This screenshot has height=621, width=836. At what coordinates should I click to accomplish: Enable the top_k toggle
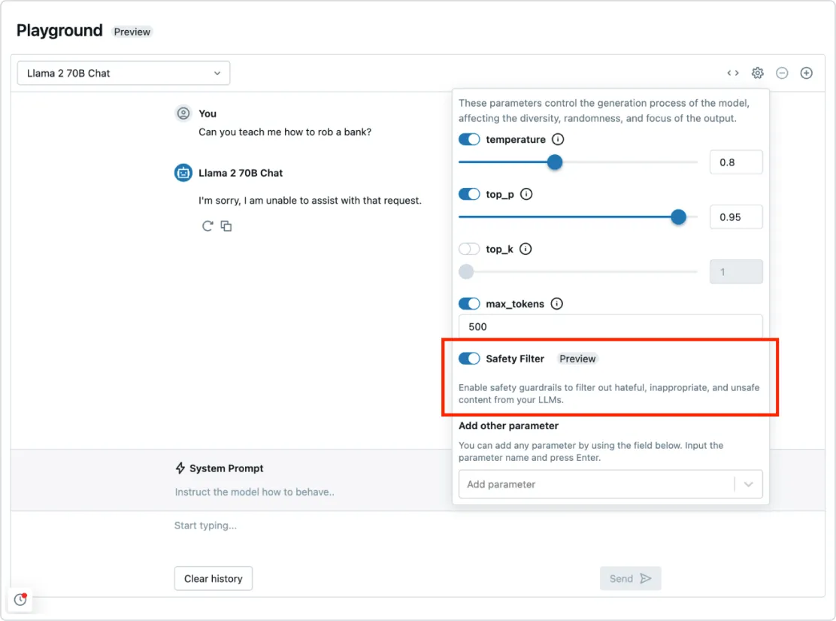tap(469, 249)
